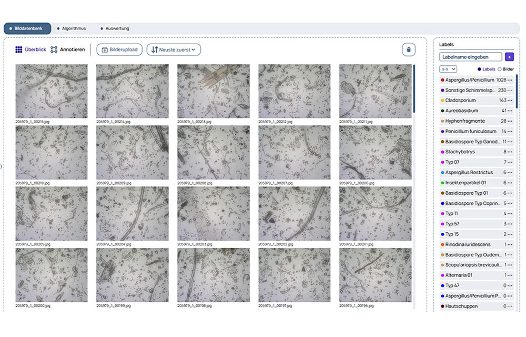Open the 9-0 label sorting dropdown

coord(448,69)
